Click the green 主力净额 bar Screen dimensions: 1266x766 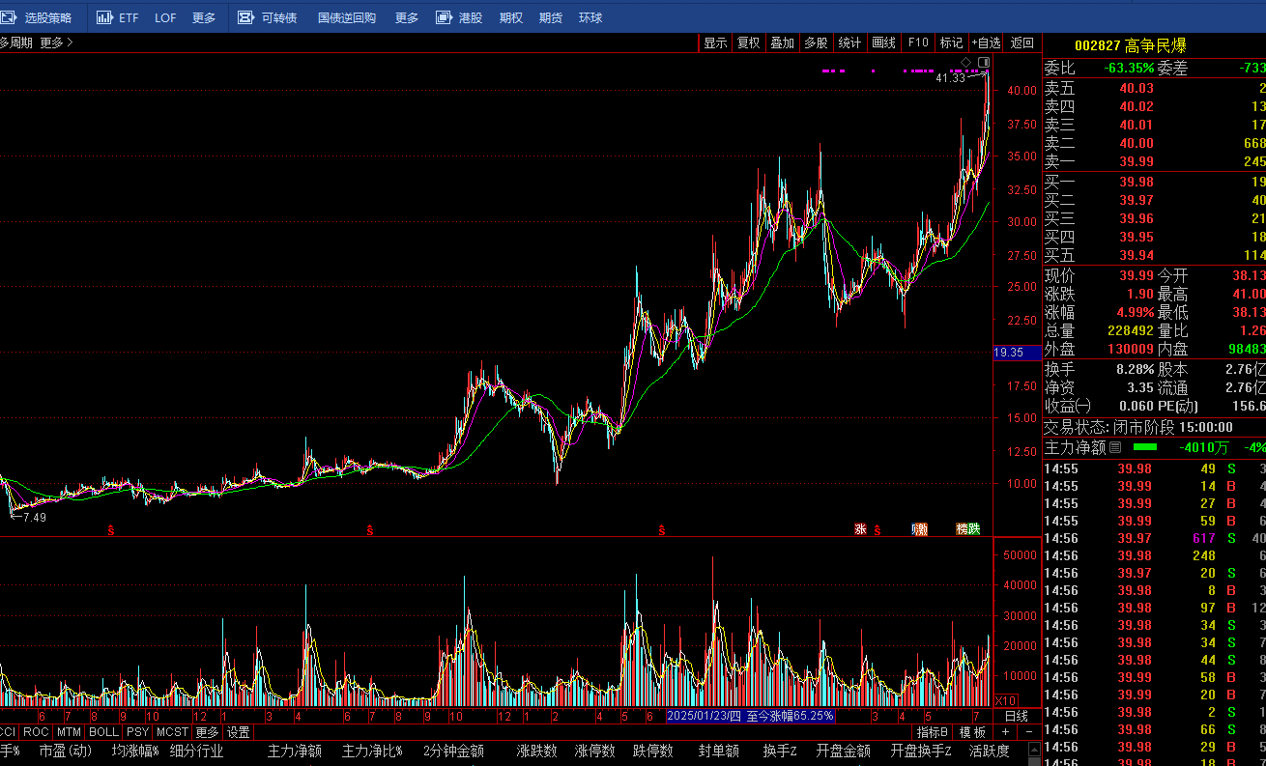pos(1145,447)
